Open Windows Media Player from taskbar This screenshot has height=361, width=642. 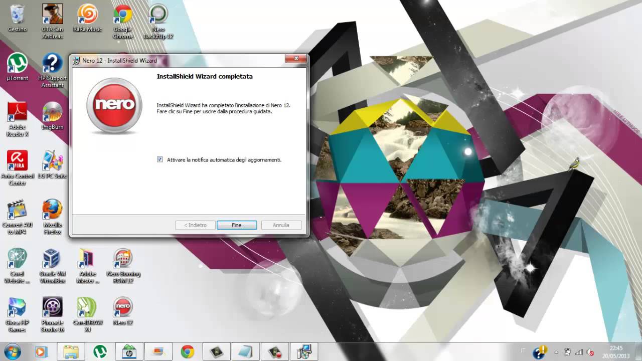[41, 352]
